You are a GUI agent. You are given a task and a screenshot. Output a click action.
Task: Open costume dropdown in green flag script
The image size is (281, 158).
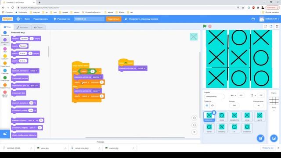point(141,68)
